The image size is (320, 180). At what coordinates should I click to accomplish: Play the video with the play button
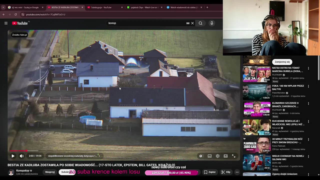(13, 156)
